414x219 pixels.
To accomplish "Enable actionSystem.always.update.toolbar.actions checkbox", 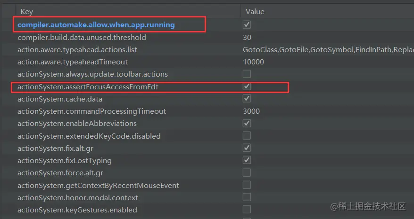I will pyautogui.click(x=247, y=74).
